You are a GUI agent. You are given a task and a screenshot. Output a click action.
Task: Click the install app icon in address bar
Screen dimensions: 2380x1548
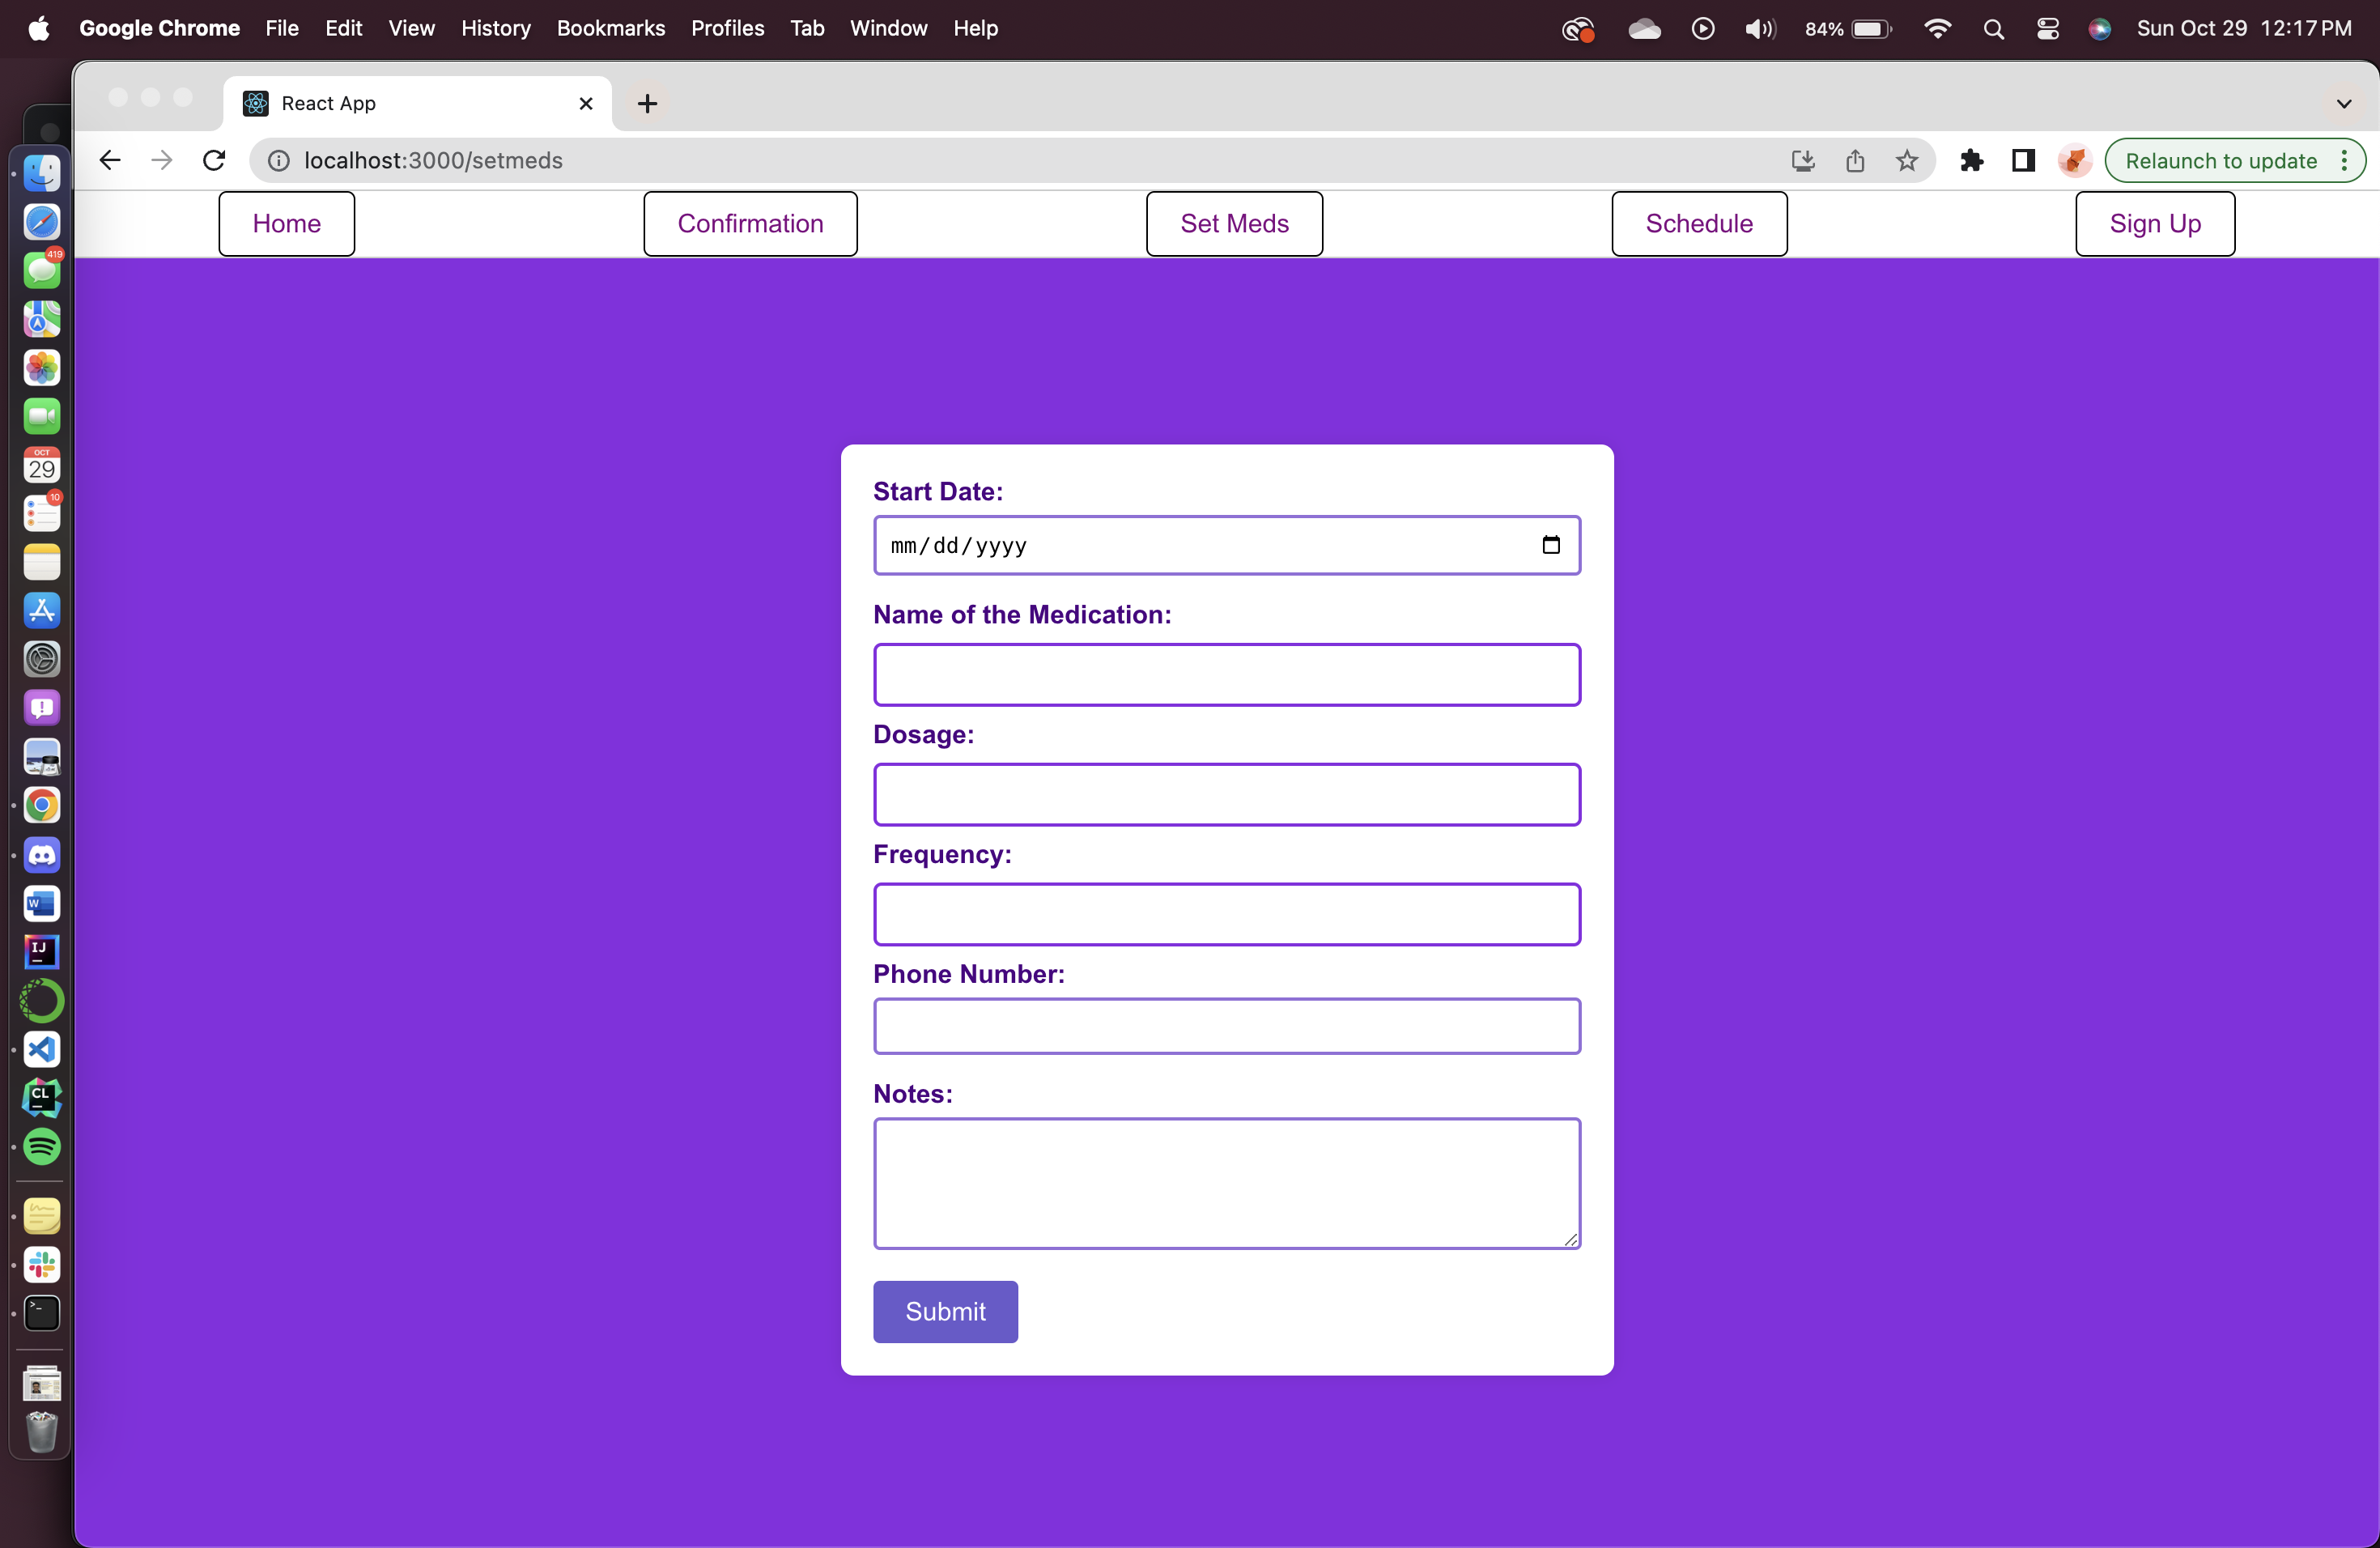point(1802,160)
